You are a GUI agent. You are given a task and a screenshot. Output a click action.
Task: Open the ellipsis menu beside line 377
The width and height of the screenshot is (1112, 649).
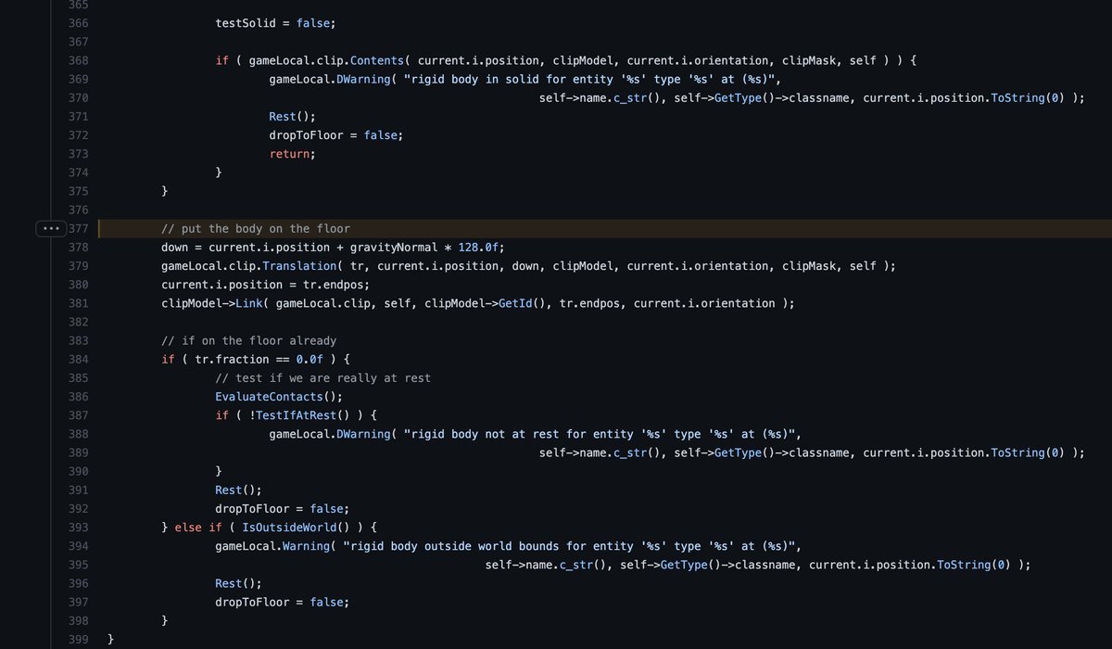(x=50, y=228)
